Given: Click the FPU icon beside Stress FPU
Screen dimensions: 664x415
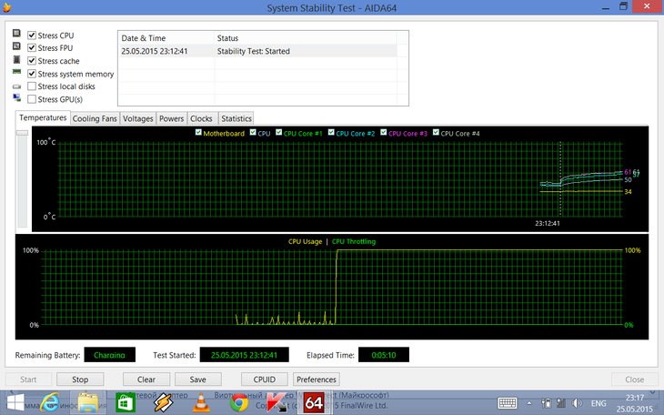Looking at the screenshot, I should (16, 46).
